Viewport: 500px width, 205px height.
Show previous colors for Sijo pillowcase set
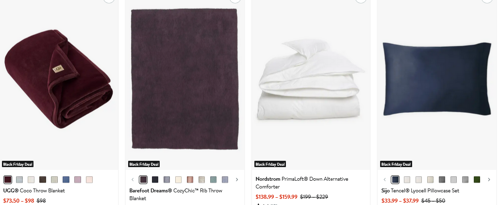coord(385,180)
